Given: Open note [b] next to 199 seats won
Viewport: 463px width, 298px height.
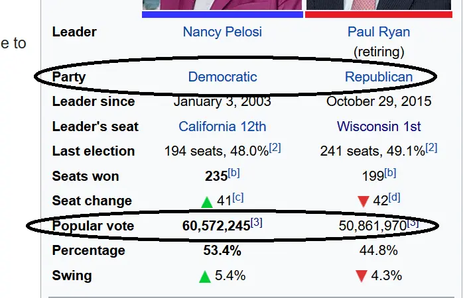Looking at the screenshot, I should tap(390, 173).
